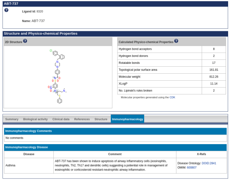Image resolution: width=231 pixels, height=180 pixels.
Task: Click ligand id value 8320
Action: tap(40, 12)
